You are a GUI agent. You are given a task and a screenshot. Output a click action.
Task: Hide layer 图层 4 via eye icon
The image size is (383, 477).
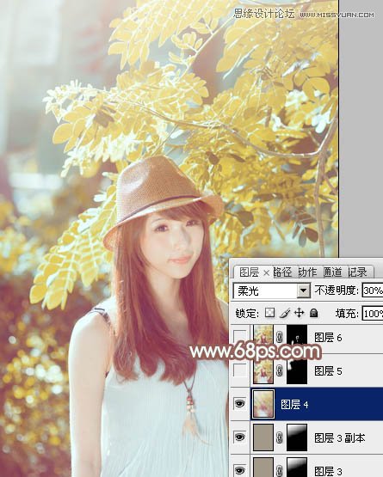(x=240, y=404)
